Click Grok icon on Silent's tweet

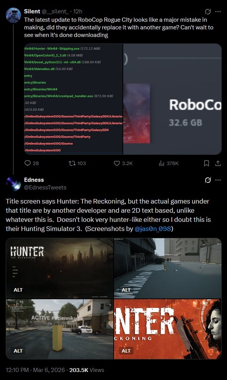[208, 11]
